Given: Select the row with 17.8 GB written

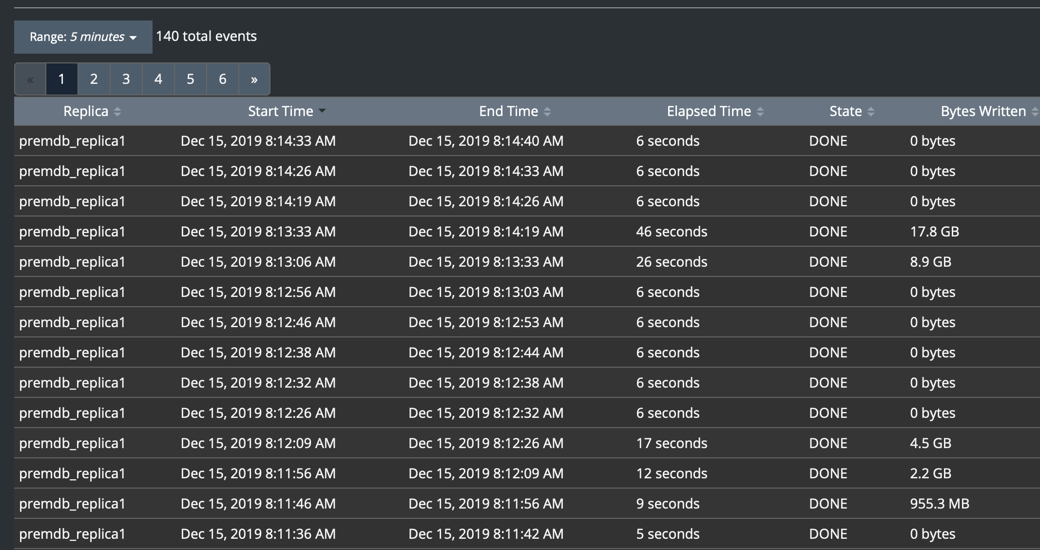Looking at the screenshot, I should (934, 232).
